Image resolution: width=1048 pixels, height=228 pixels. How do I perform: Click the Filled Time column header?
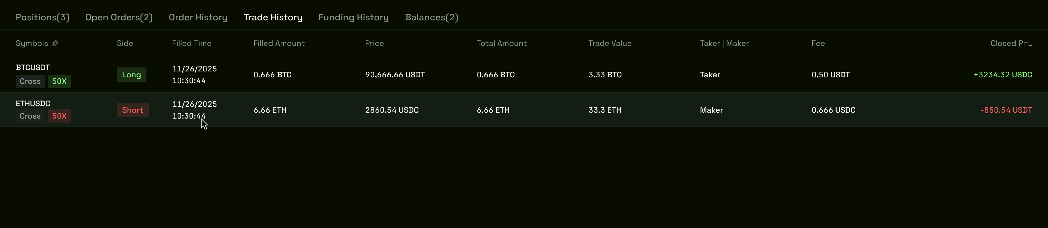191,44
